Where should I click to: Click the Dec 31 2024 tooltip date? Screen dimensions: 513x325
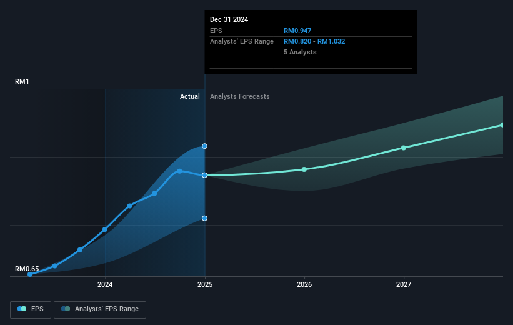click(229, 19)
